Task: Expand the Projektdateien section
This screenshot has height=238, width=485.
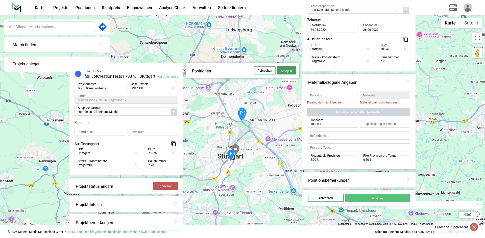Action: tap(175, 204)
